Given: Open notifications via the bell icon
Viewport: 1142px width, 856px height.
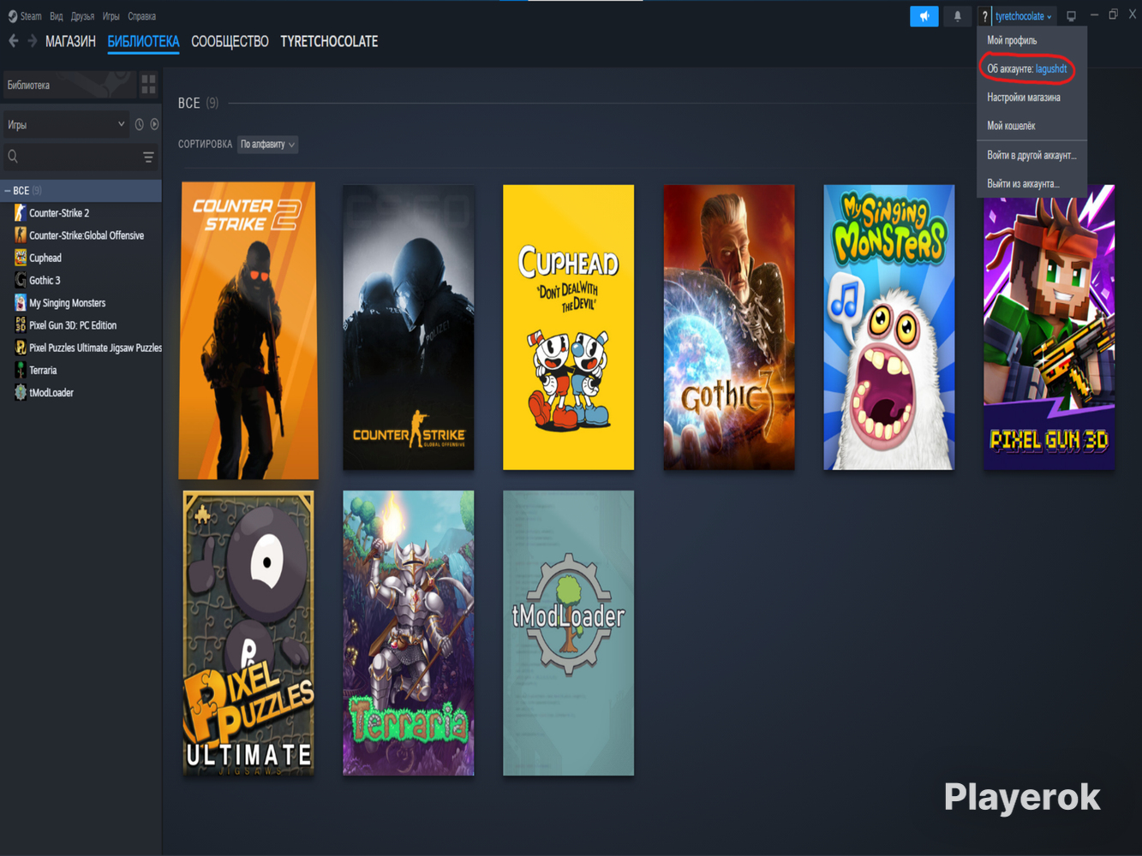Looking at the screenshot, I should (958, 16).
